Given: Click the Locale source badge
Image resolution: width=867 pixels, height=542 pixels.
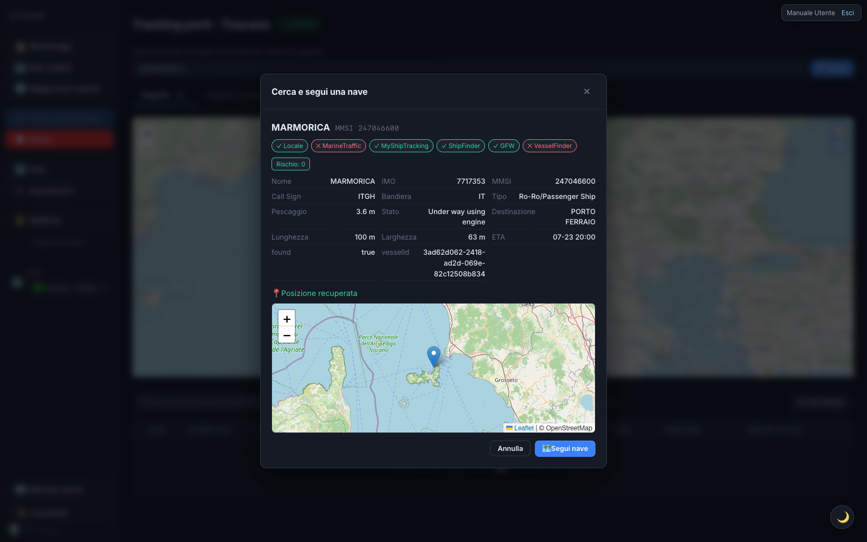Looking at the screenshot, I should [289, 146].
